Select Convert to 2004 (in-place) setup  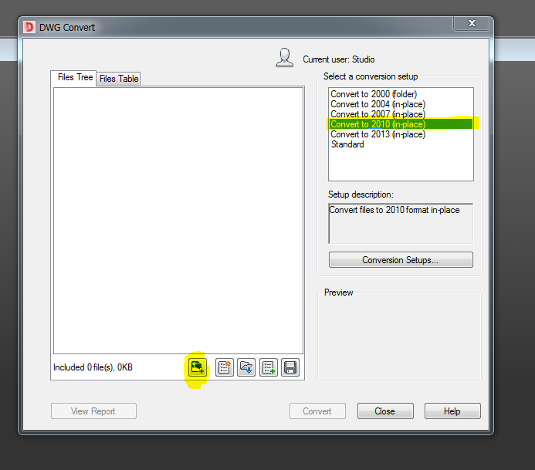point(401,104)
